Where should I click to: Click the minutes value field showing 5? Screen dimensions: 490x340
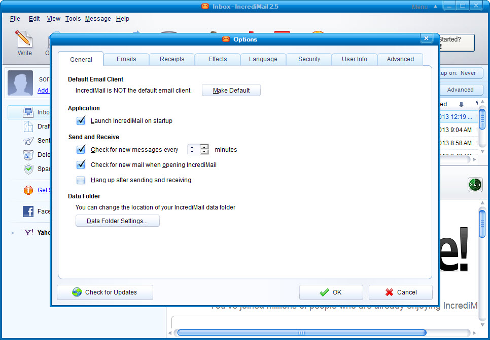pyautogui.click(x=194, y=150)
